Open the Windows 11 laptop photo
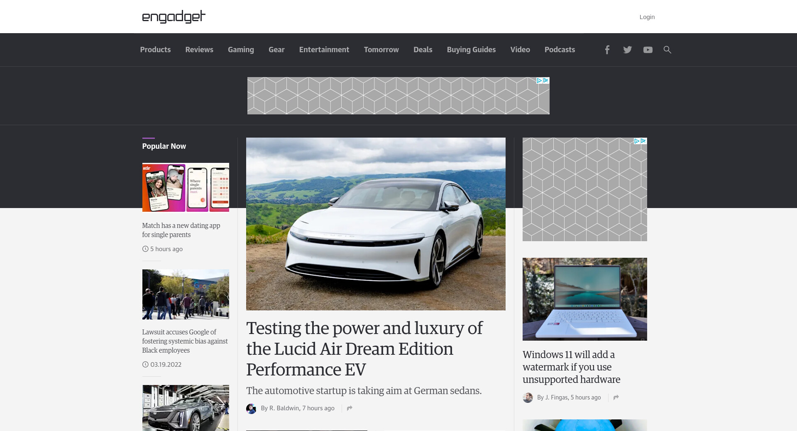Image resolution: width=797 pixels, height=431 pixels. click(585, 299)
